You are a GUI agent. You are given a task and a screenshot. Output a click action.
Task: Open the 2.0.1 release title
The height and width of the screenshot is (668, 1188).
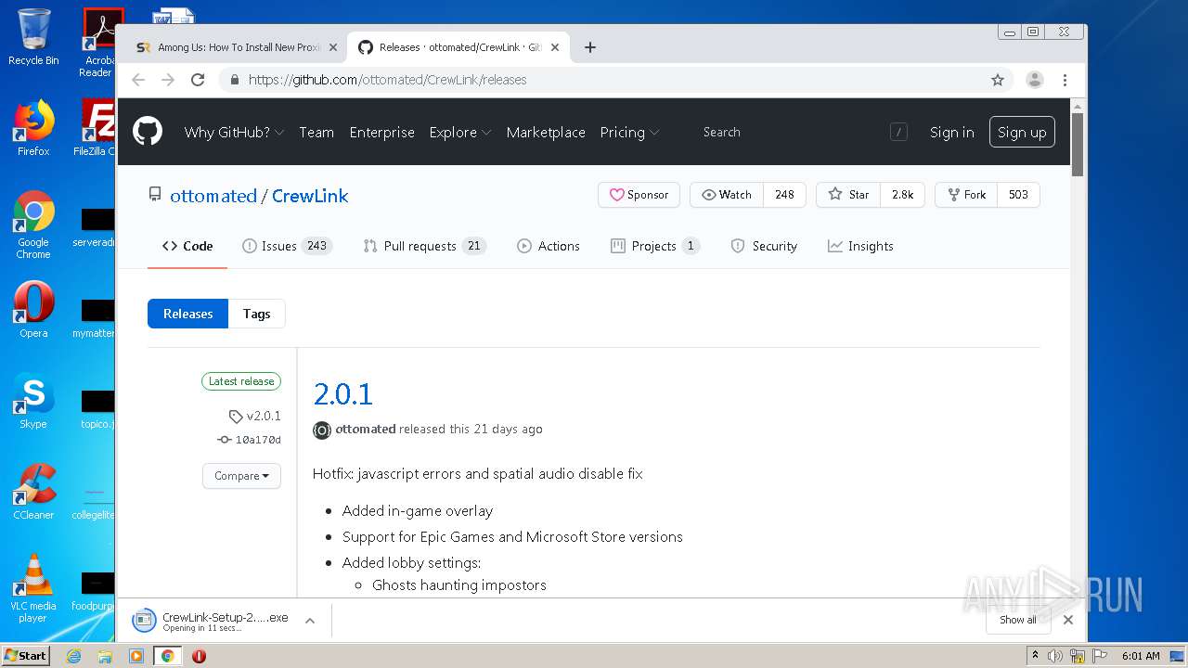click(343, 394)
